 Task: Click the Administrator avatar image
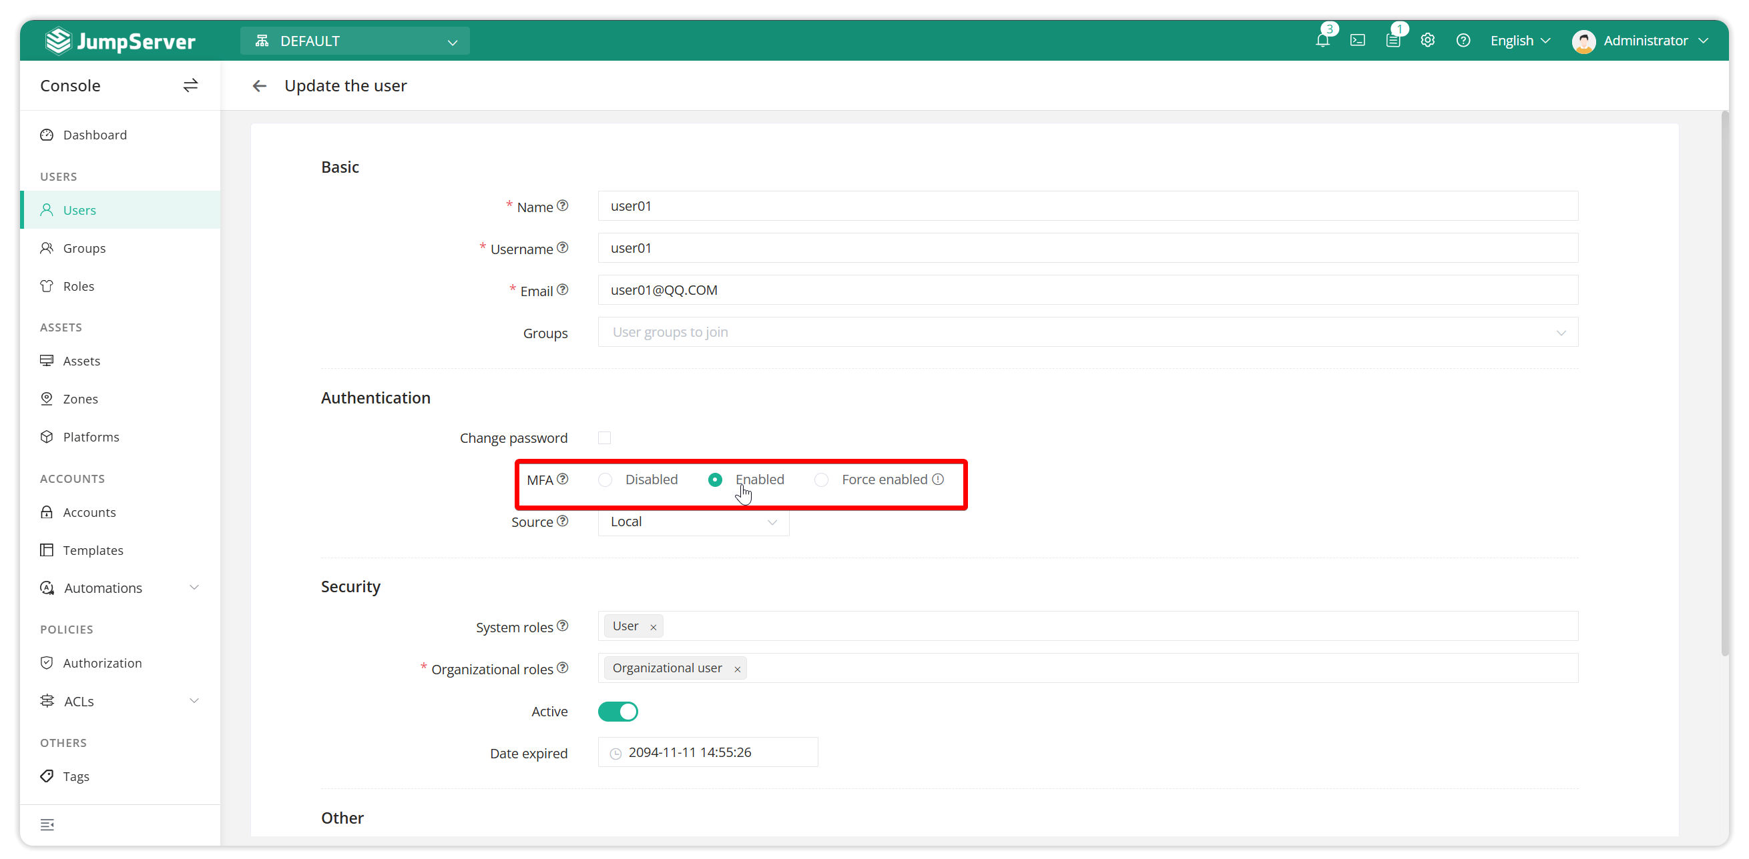1583,41
